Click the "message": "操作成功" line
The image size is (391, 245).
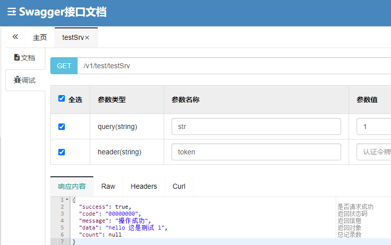(x=115, y=221)
